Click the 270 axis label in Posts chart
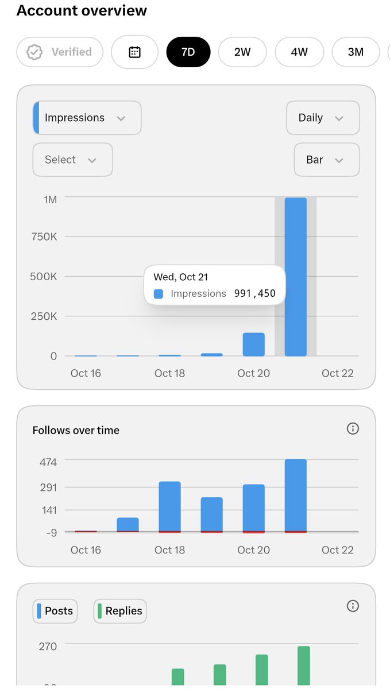This screenshot has width=390, height=689. pyautogui.click(x=48, y=647)
